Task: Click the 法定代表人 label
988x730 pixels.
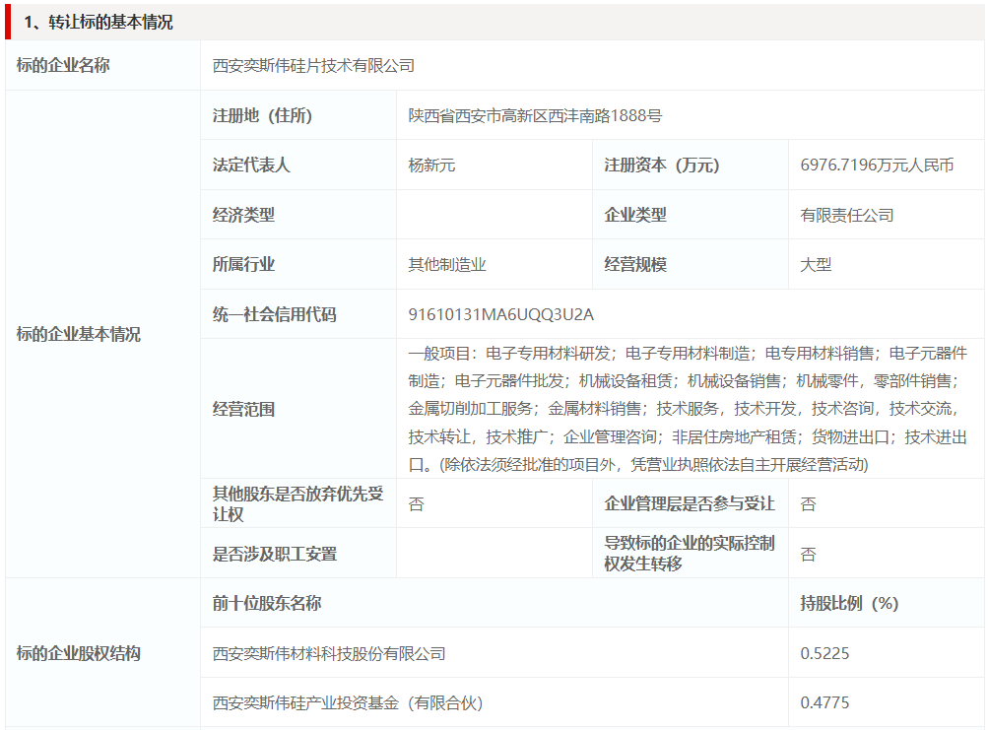Action: pos(251,165)
